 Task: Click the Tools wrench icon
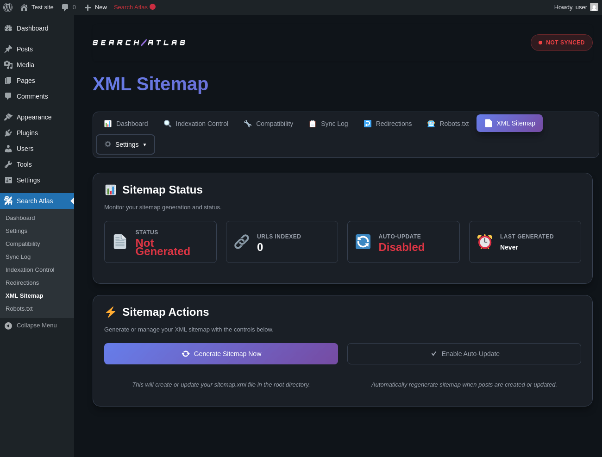point(8,164)
